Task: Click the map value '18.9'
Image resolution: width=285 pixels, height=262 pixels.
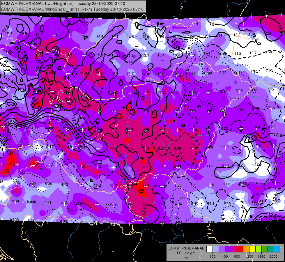Action: pyautogui.click(x=8, y=33)
